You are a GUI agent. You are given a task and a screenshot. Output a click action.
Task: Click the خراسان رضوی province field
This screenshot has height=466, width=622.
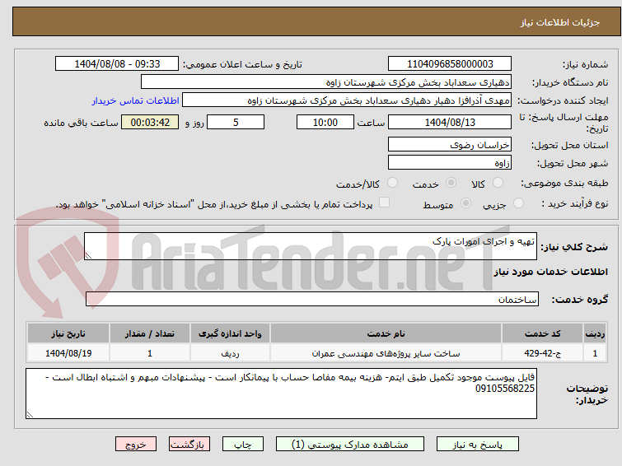click(450, 144)
